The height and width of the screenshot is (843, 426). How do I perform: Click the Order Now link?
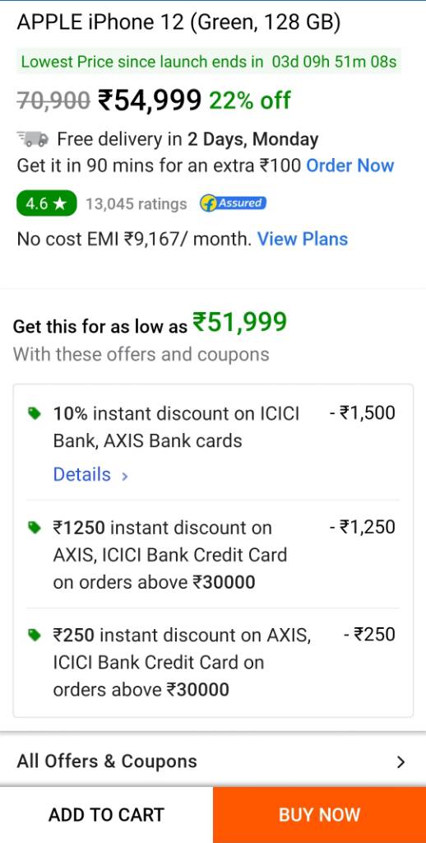(x=350, y=165)
